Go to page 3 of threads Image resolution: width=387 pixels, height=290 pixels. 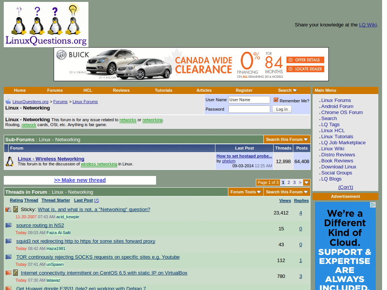pyautogui.click(x=294, y=182)
